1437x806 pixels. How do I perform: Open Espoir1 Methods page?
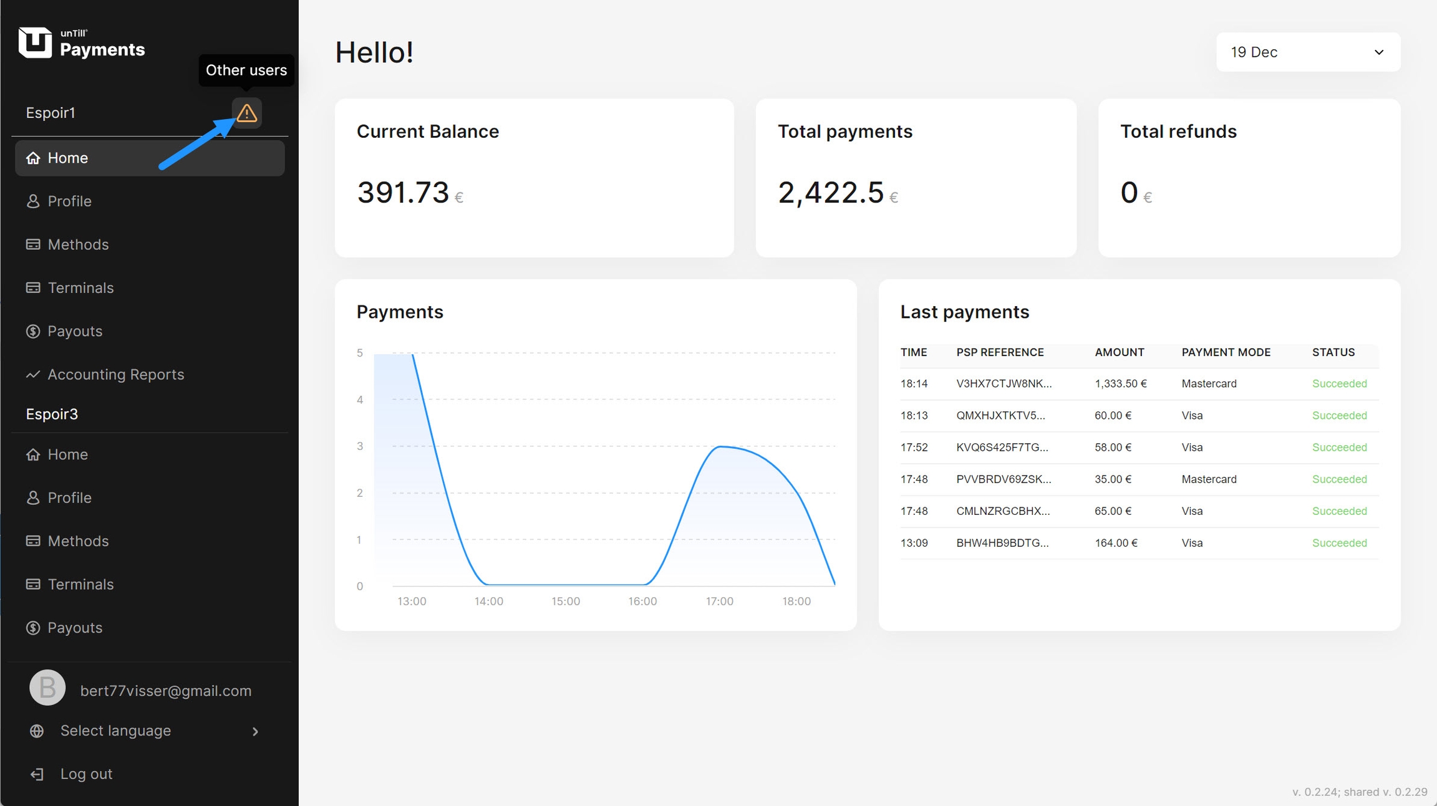[78, 244]
